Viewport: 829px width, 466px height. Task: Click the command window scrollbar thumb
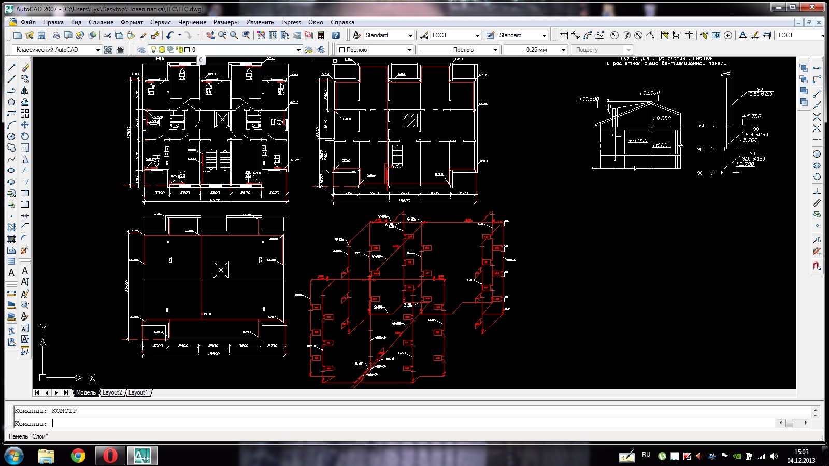point(789,423)
